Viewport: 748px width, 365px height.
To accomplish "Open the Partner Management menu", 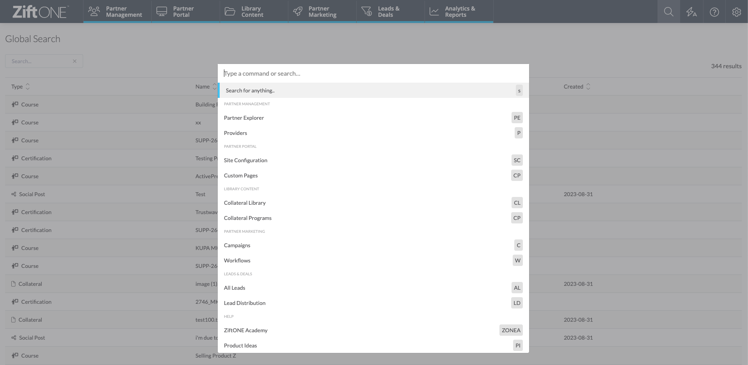I will (x=117, y=12).
